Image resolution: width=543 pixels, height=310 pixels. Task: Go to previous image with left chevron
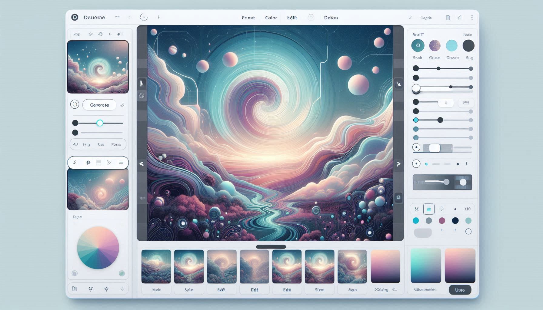tap(142, 164)
